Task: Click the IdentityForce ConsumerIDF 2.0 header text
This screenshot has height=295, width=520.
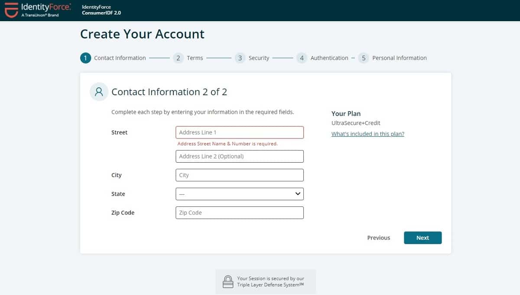Action: [x=101, y=10]
